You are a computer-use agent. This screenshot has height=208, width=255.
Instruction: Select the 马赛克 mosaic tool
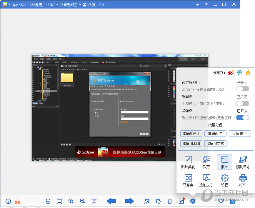pos(188,180)
